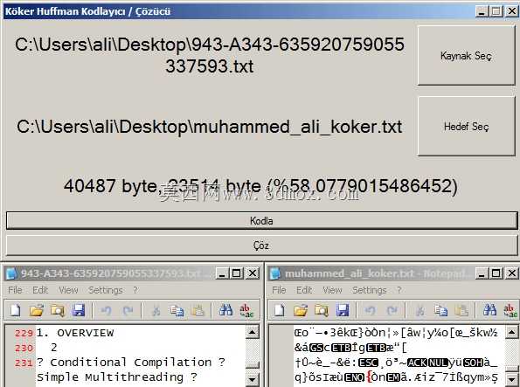
Task: Start encoding with the Kodla button
Action: pos(261,220)
